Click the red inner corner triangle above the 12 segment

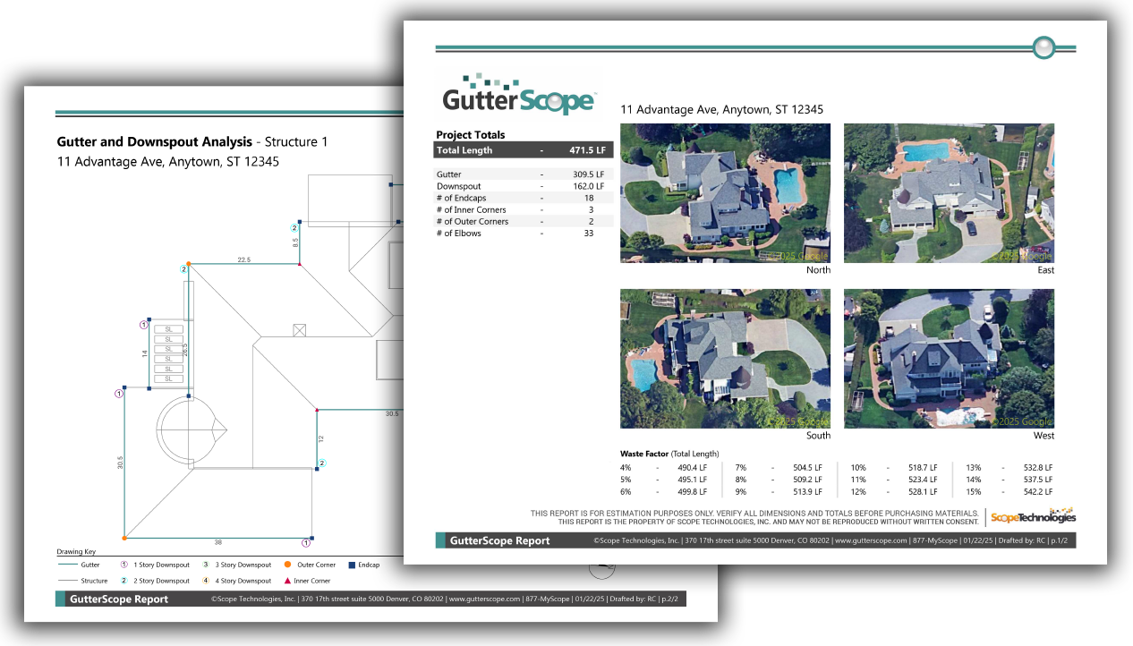coord(317,410)
